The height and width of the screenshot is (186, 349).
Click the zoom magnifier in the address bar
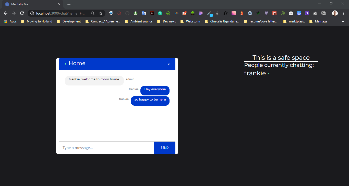pos(92,13)
